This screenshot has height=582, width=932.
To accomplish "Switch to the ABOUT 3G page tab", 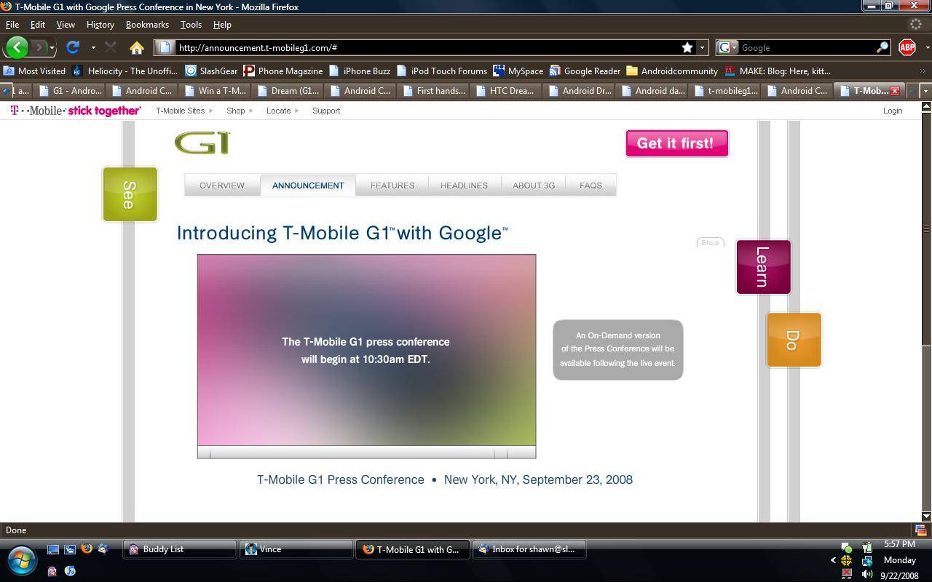I will point(534,186).
